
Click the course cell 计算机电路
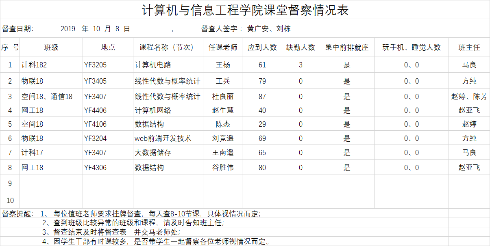[x=153, y=65]
